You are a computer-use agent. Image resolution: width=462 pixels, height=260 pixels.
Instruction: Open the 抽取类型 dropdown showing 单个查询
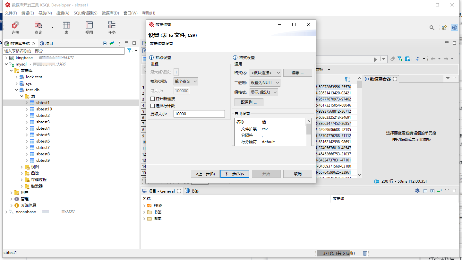[186, 82]
